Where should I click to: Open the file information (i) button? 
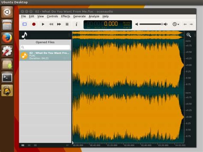76,24
